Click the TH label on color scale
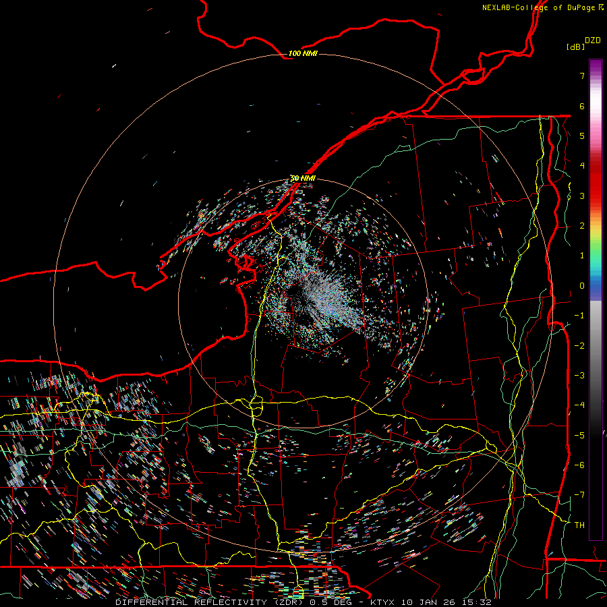607x607 pixels. 579,525
